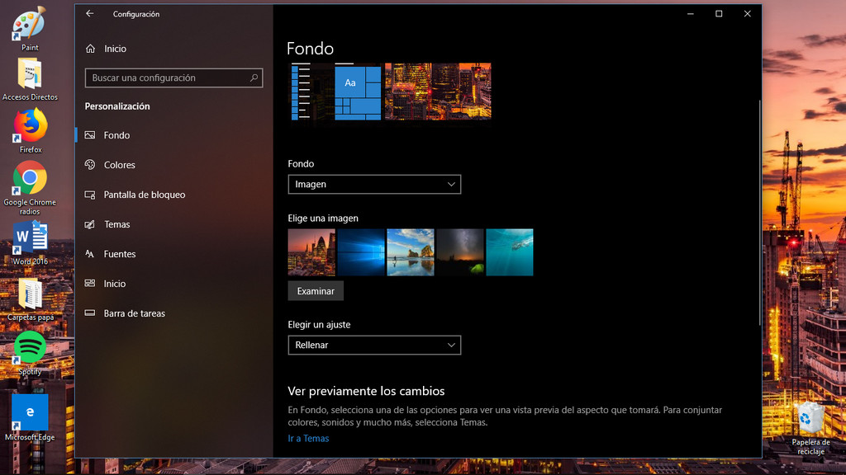Open Inicio settings below Fuentes
The width and height of the screenshot is (846, 475).
pos(91,283)
